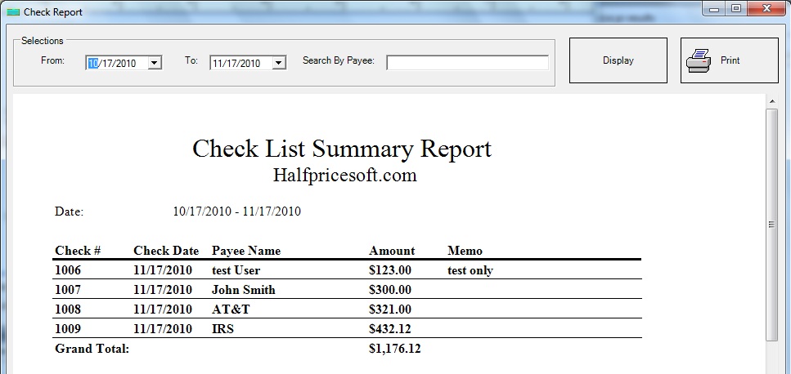This screenshot has width=791, height=374.
Task: Click the Check # column header
Action: pyautogui.click(x=78, y=251)
